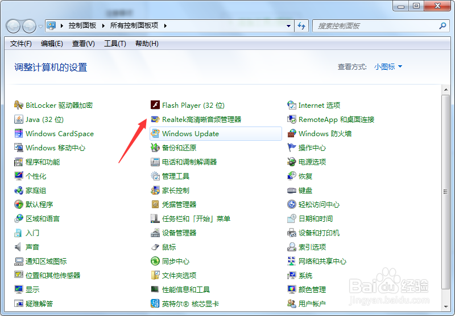The height and width of the screenshot is (316, 455).
Task: Open the 电源选项 icon
Action: tap(292, 162)
